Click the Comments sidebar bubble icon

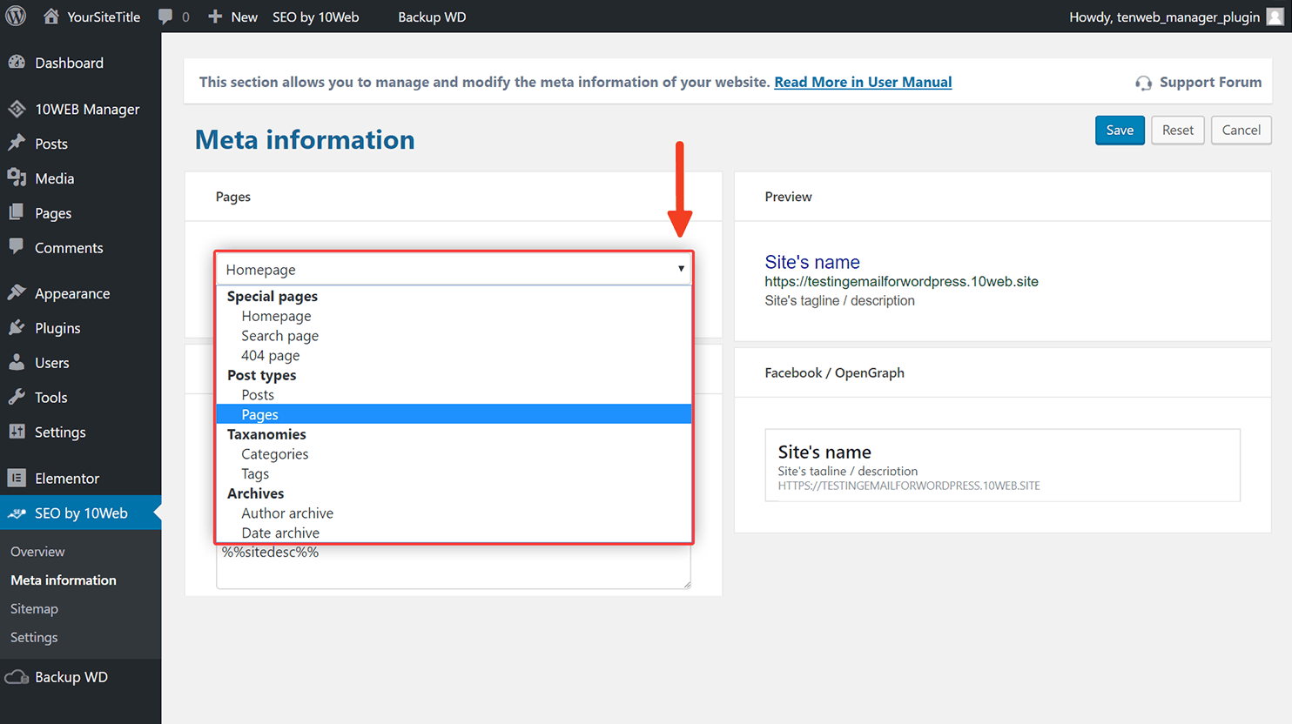(17, 246)
